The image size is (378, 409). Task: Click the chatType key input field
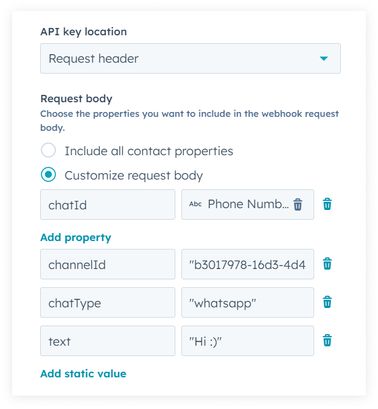pos(107,302)
